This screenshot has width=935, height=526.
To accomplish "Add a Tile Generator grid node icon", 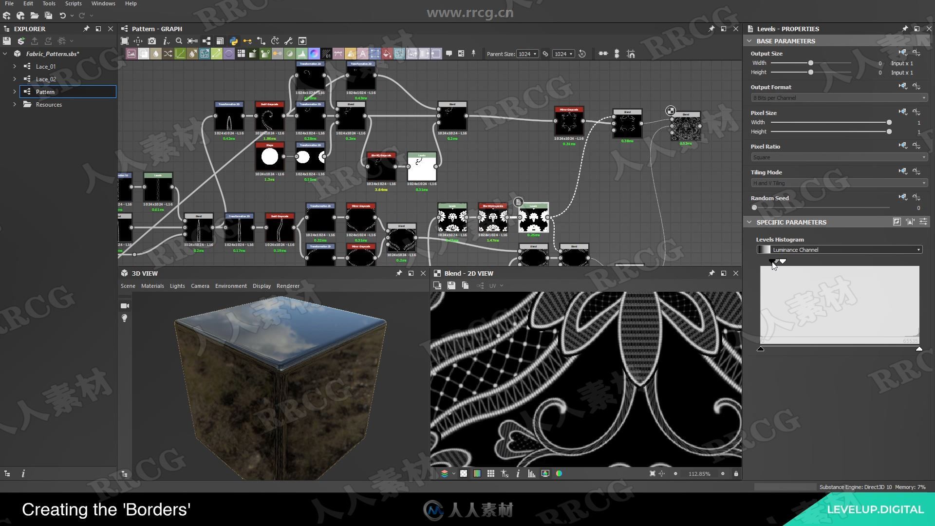I will (241, 54).
